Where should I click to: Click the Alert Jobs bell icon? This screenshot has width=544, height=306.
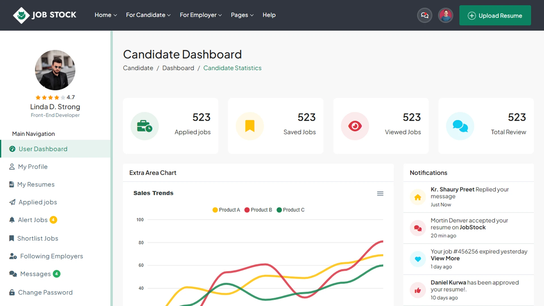coord(12,220)
